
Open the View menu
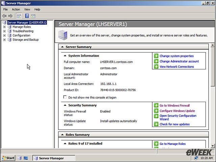27,9
